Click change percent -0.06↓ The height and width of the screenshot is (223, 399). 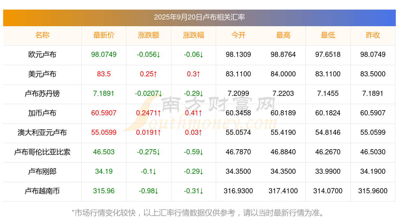point(193,55)
